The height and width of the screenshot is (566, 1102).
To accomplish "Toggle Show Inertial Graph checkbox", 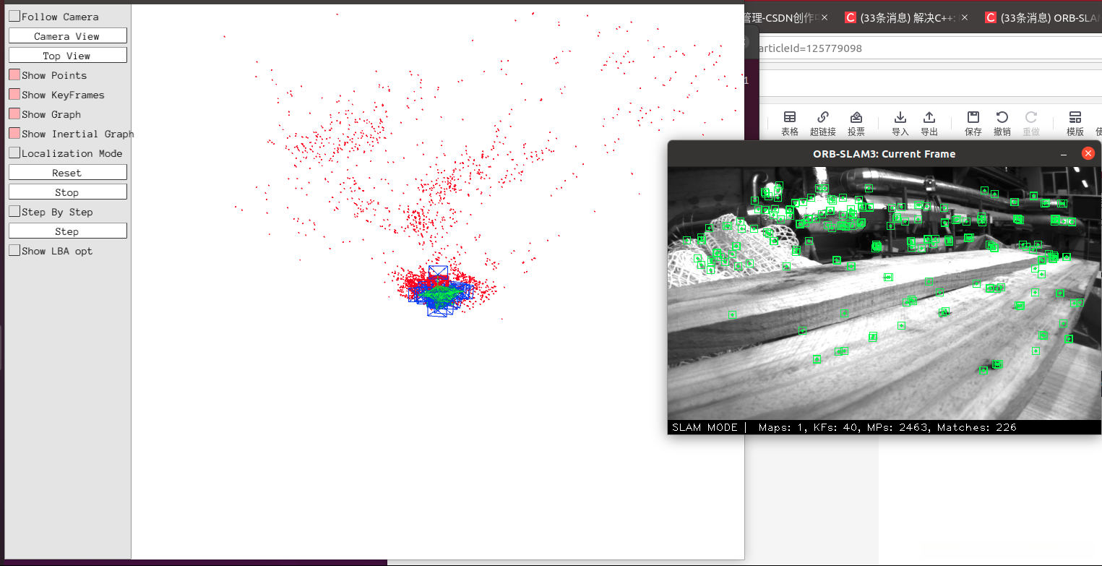I will pos(14,134).
